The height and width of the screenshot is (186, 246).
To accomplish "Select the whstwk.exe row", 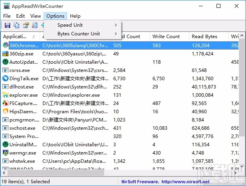I will [120, 161].
